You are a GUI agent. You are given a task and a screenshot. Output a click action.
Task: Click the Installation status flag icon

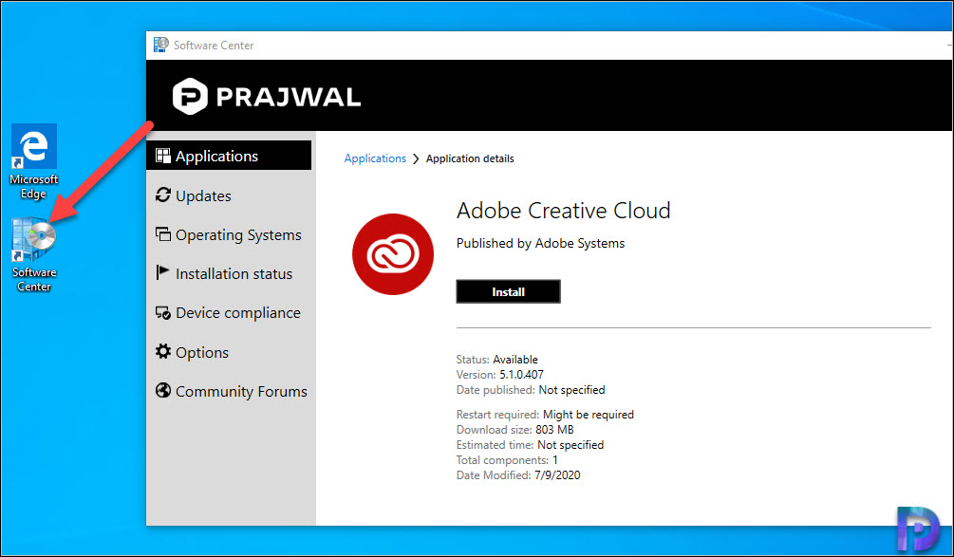pyautogui.click(x=162, y=272)
